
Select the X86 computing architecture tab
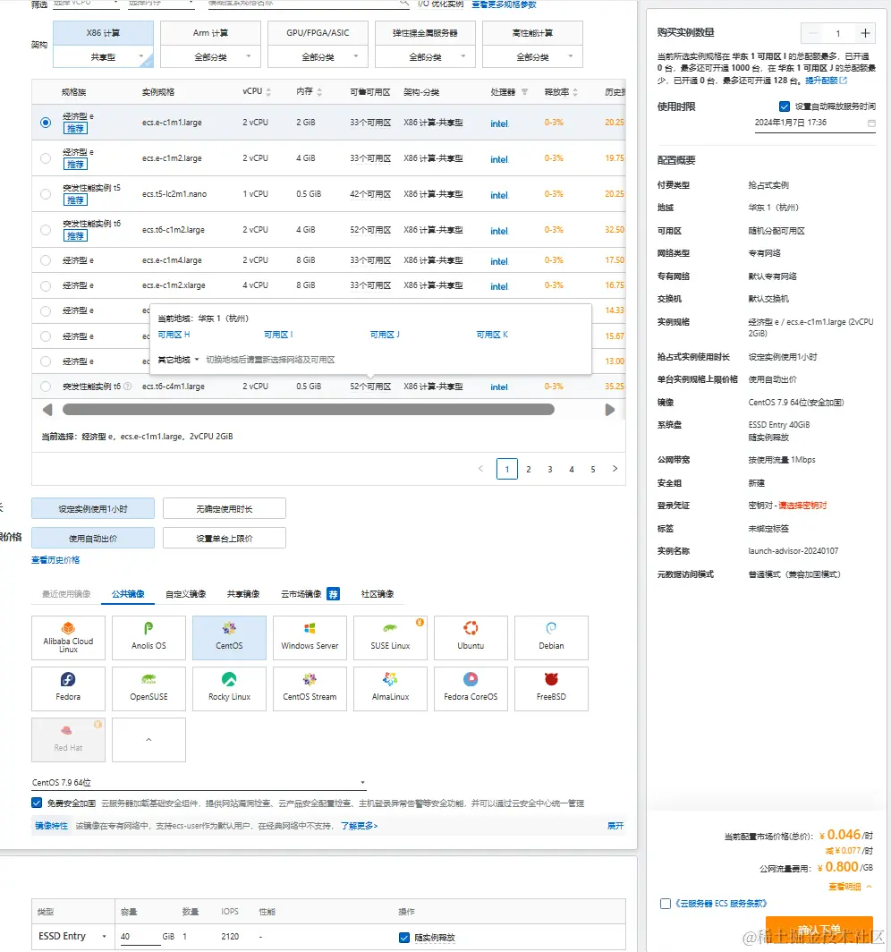(x=103, y=33)
